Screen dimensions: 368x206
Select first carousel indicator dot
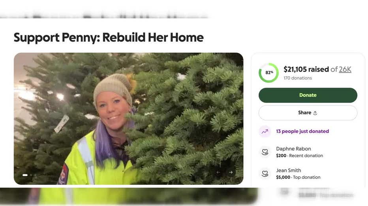(x=25, y=175)
